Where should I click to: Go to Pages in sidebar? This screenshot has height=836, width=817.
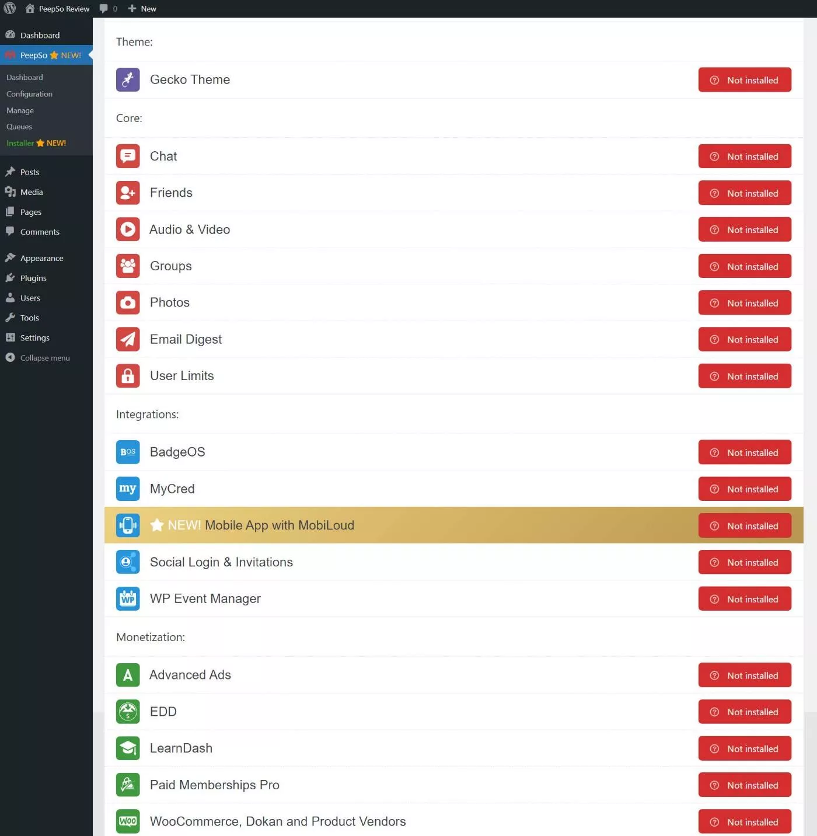coord(46,212)
